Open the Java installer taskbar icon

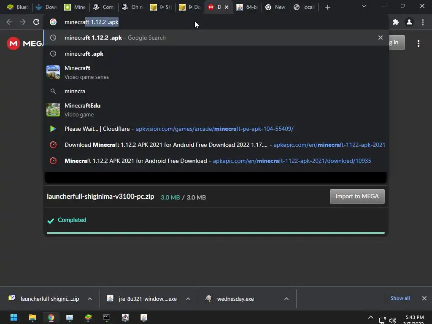pyautogui.click(x=144, y=317)
